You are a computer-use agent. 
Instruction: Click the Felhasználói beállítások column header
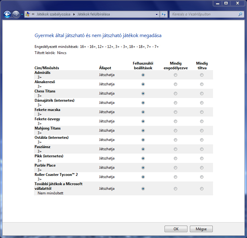click(143, 66)
